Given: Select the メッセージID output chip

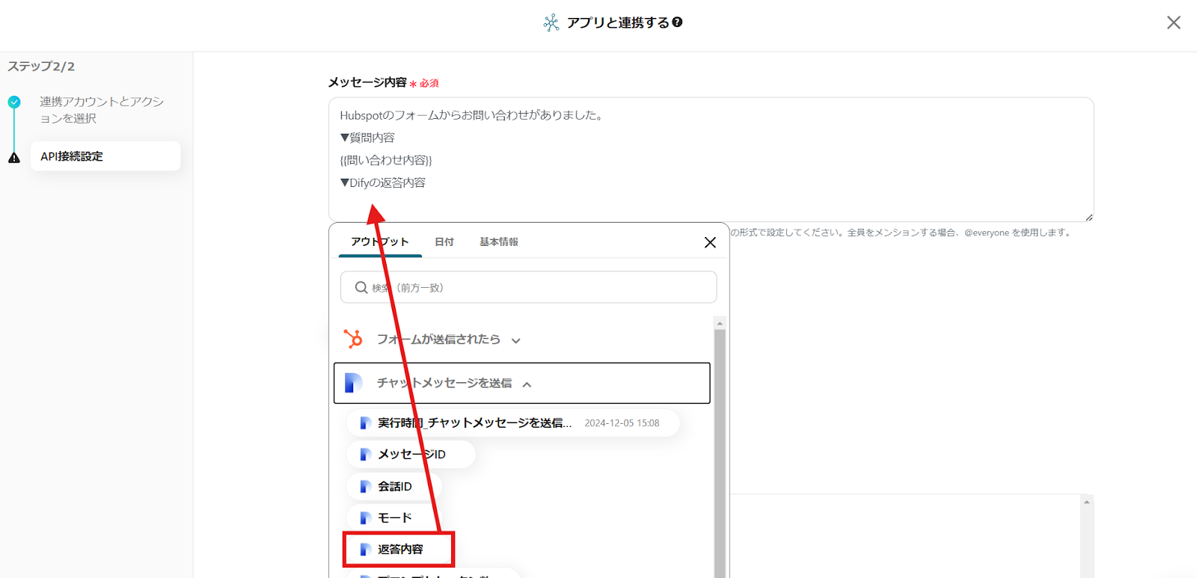Looking at the screenshot, I should [411, 454].
